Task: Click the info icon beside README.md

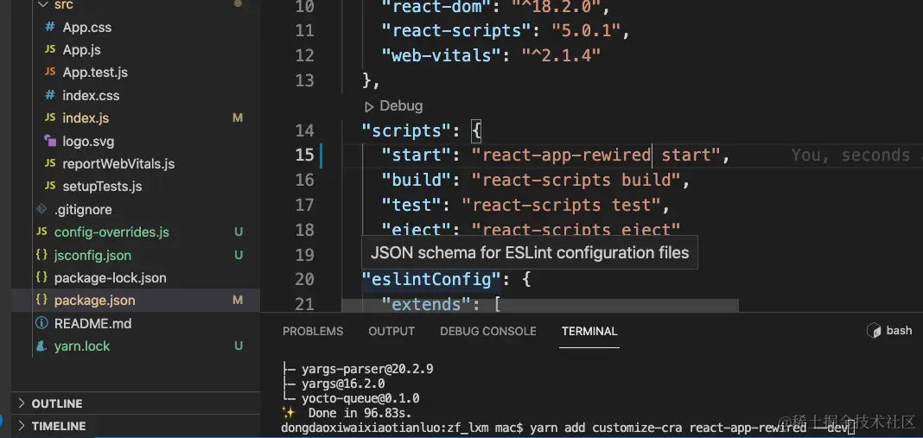Action: click(x=41, y=323)
